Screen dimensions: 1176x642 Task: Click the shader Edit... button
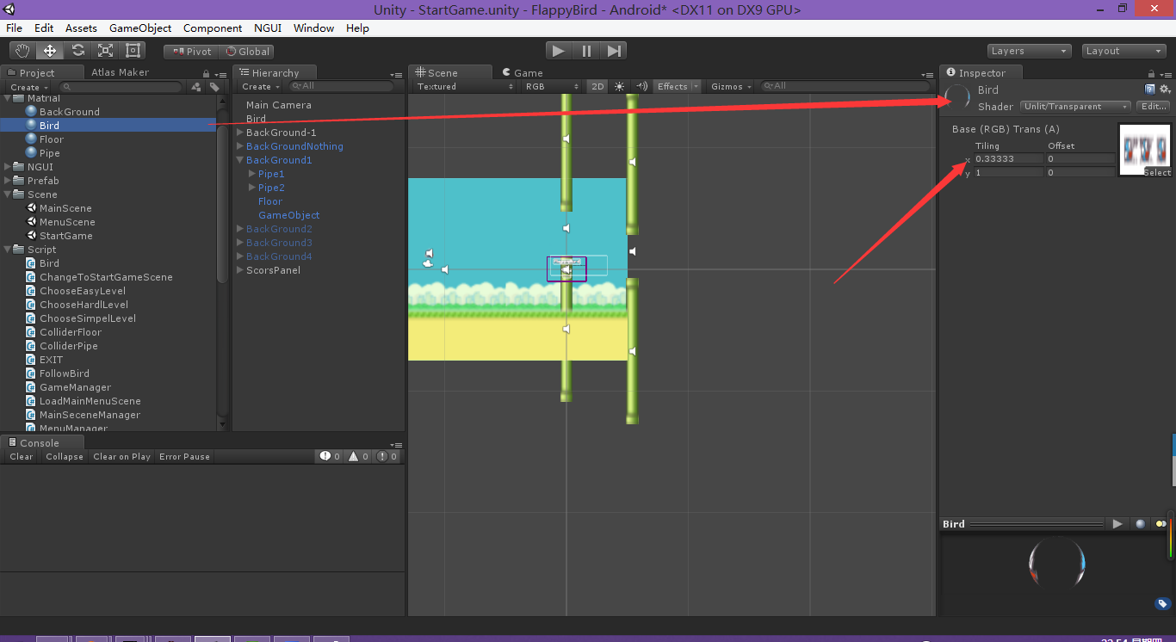pyautogui.click(x=1154, y=107)
